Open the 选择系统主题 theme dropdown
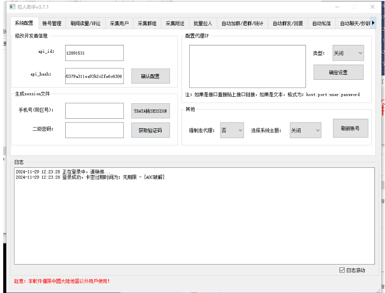 click(x=306, y=130)
